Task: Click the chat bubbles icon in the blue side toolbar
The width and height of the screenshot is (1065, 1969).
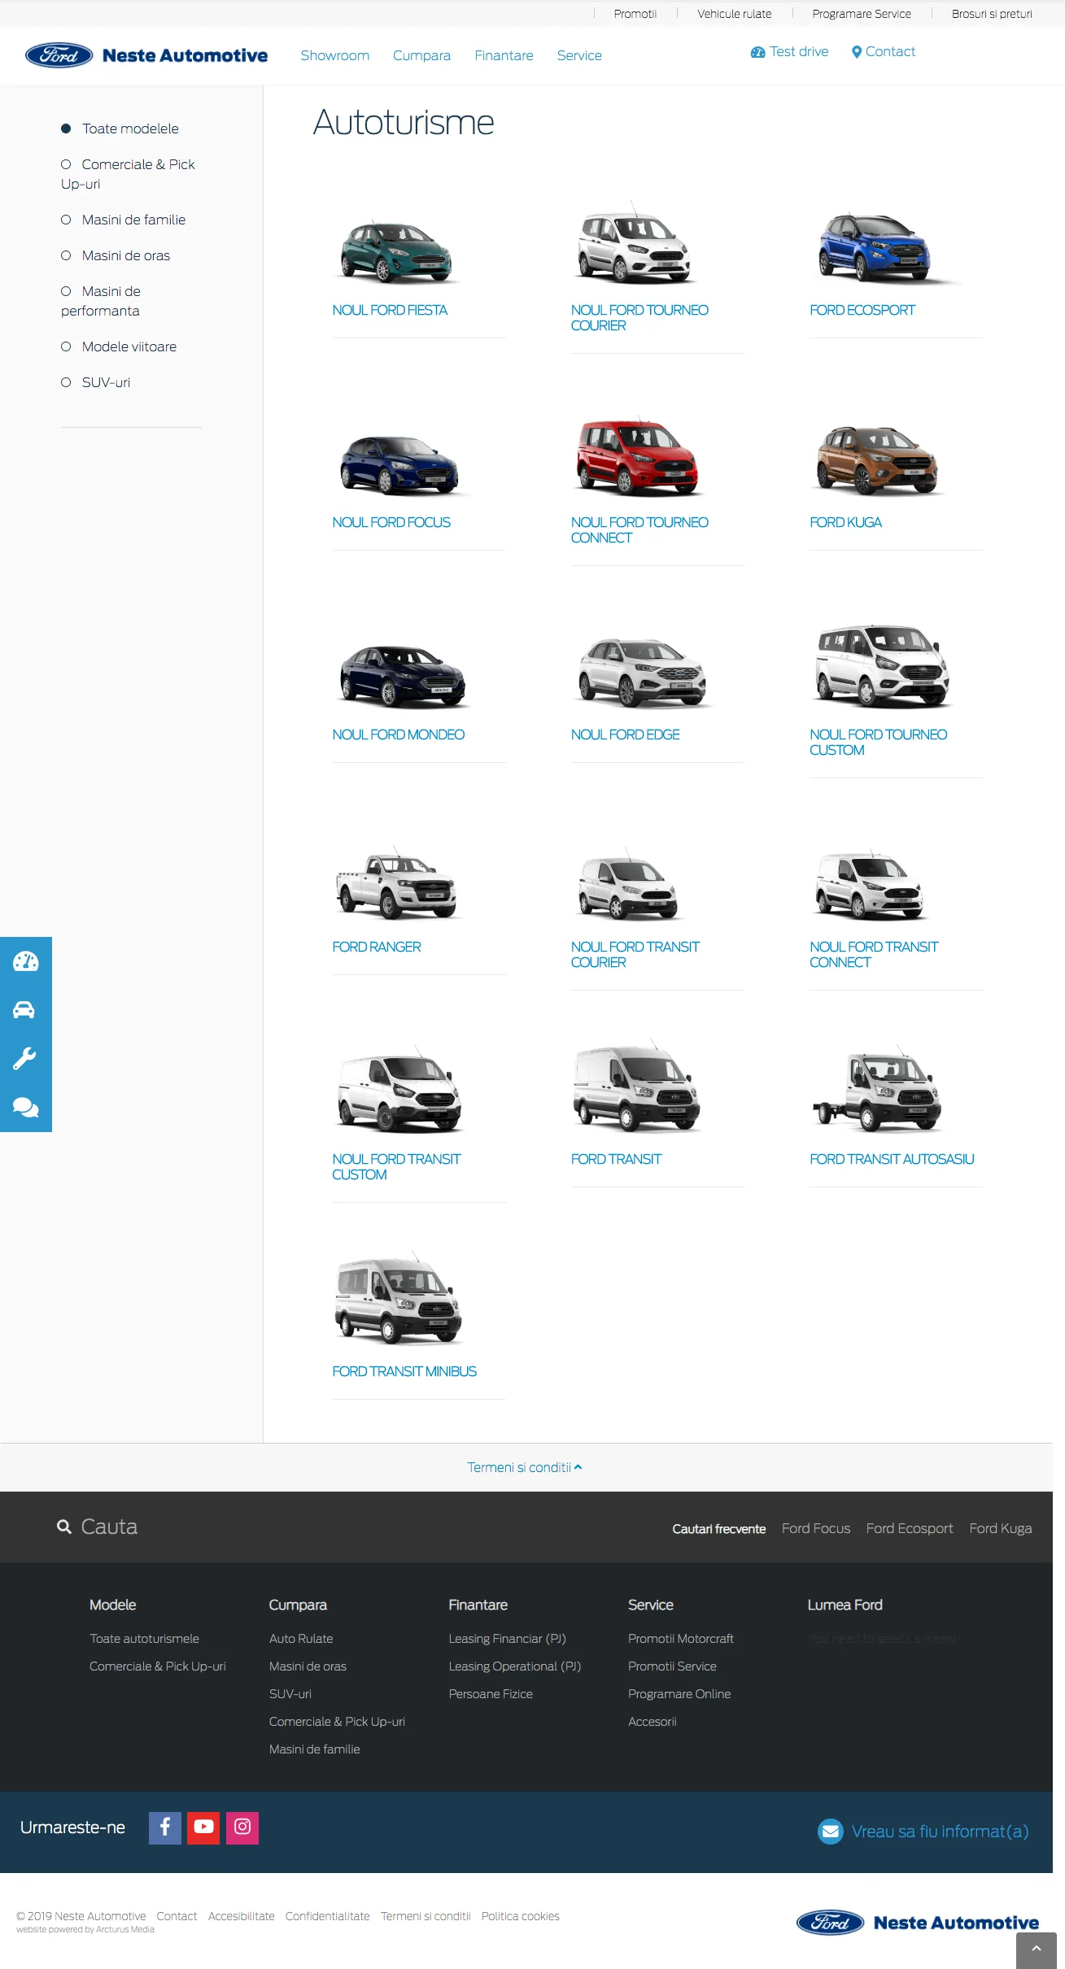Action: 25,1108
